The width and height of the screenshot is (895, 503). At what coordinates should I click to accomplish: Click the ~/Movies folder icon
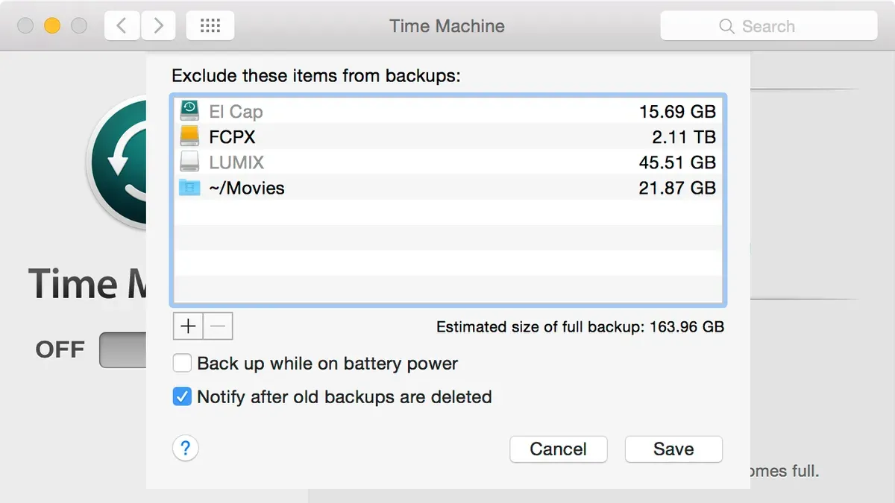coord(190,187)
